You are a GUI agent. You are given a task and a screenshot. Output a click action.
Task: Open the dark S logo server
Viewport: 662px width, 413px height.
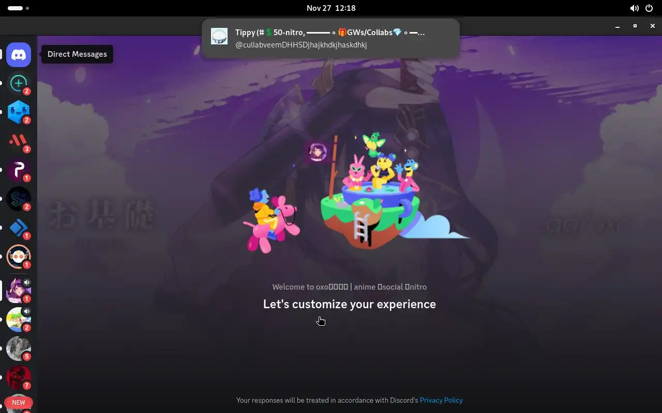coord(19,199)
